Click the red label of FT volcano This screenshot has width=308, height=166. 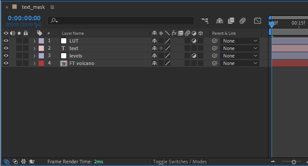[41, 63]
